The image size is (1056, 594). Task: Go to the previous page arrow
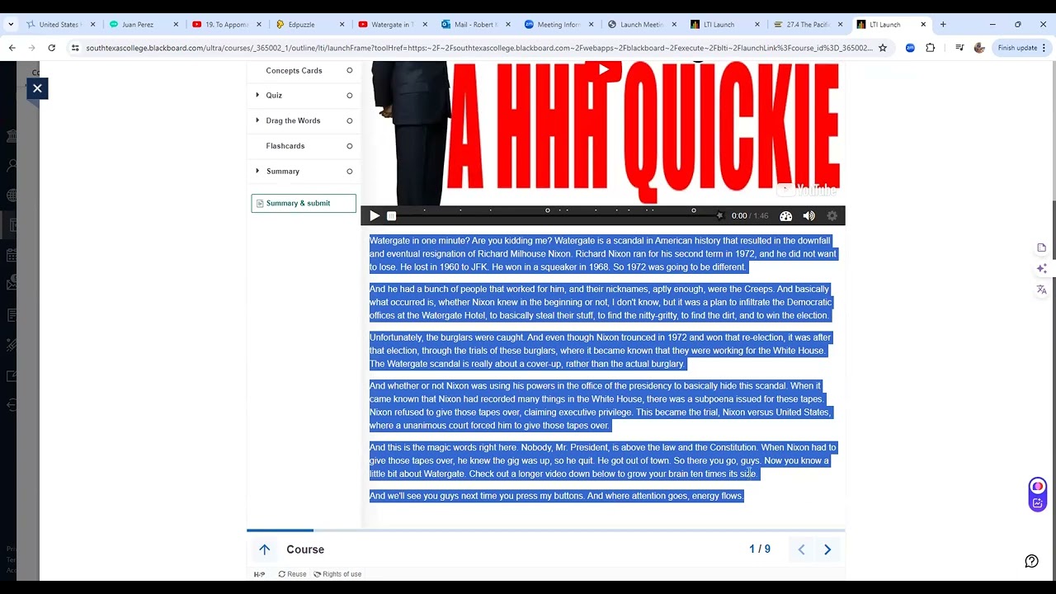coord(801,549)
